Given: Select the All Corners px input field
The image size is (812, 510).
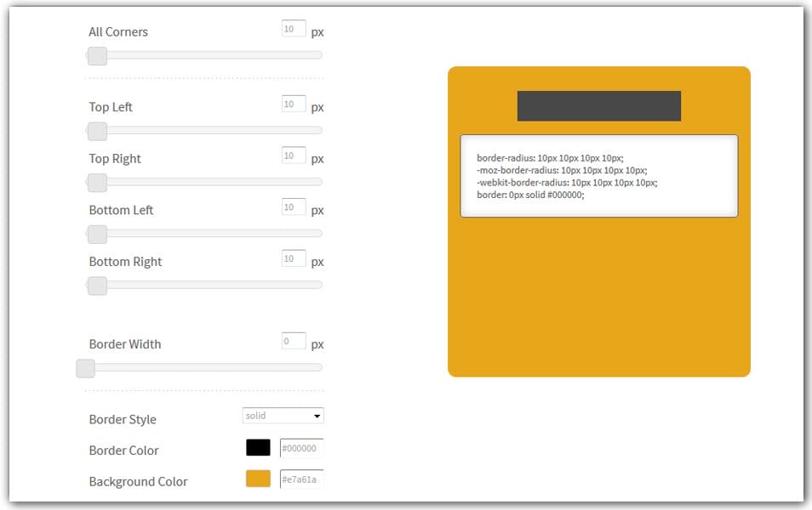Looking at the screenshot, I should pyautogui.click(x=293, y=27).
